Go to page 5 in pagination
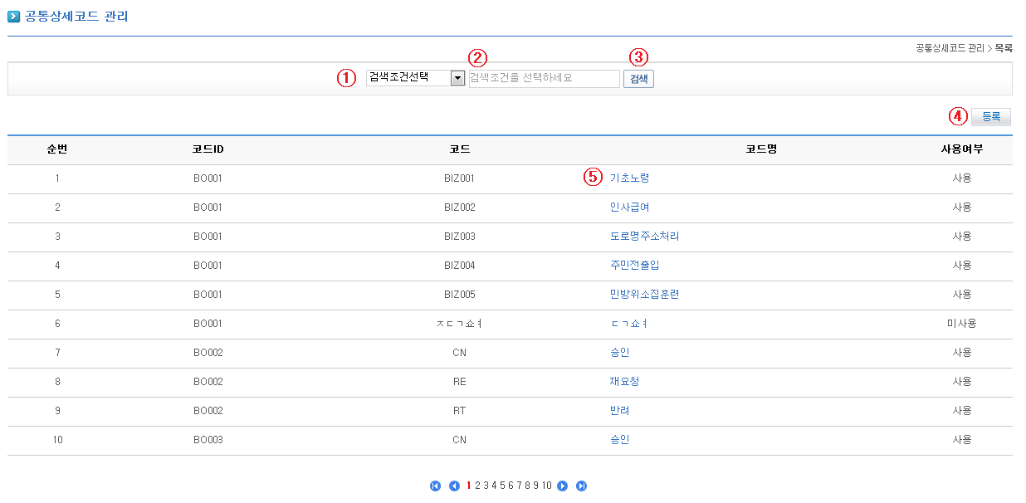1026x503 pixels. [x=501, y=486]
